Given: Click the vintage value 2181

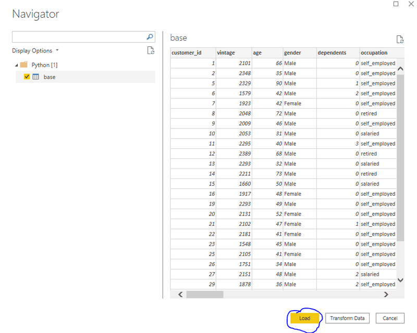Looking at the screenshot, I should tap(244, 234).
